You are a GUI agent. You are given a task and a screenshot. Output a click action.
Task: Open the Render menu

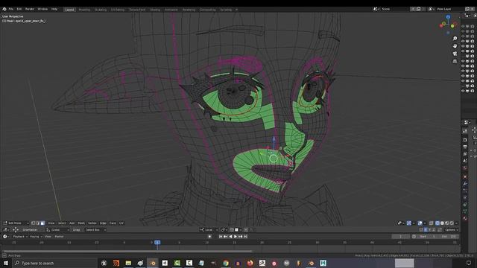click(30, 9)
